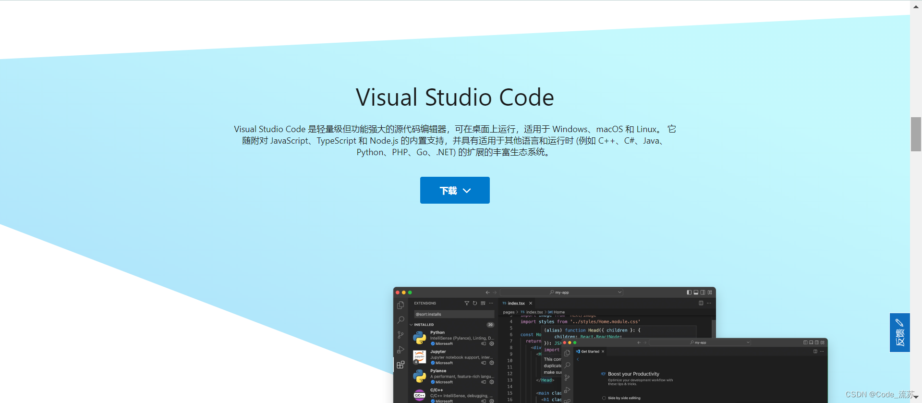Screen dimensions: 922x403
Task: Open the 反馈 feedback tab on the right edge
Action: (899, 332)
